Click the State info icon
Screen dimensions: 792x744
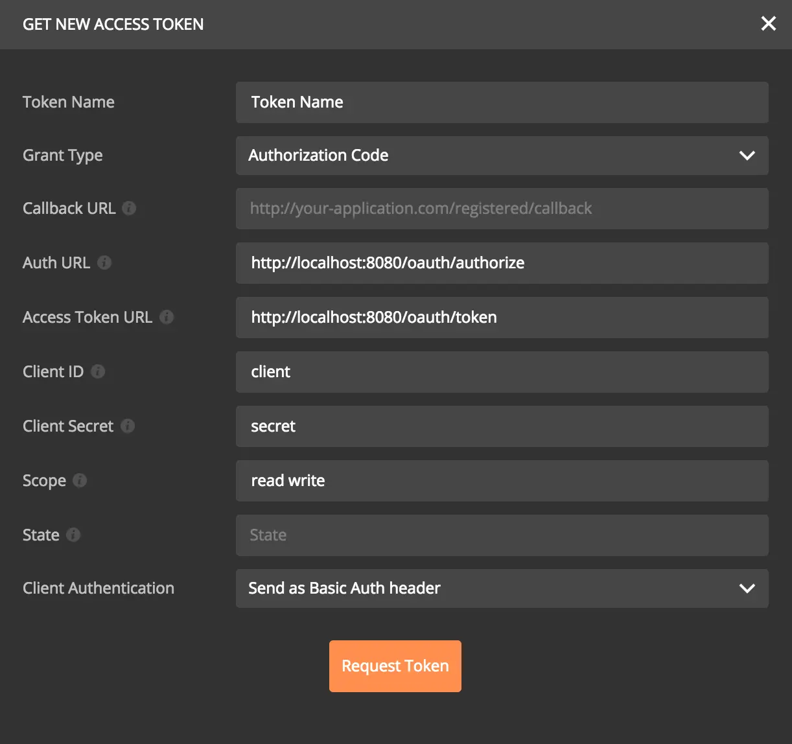coord(73,535)
